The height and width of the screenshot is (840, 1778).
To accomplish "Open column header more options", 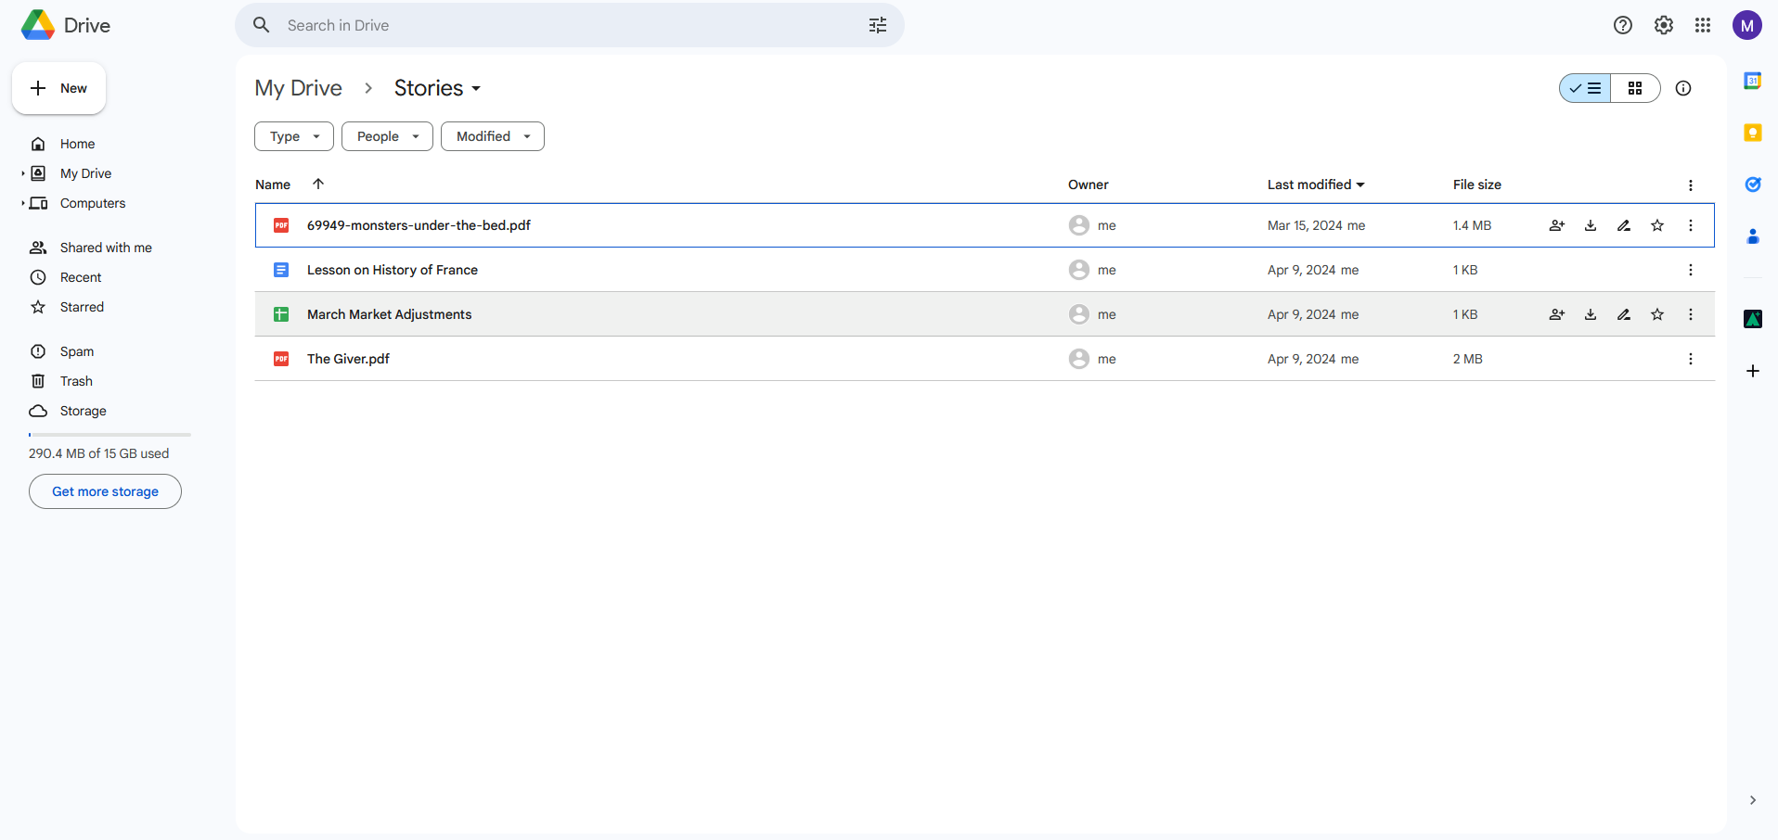I will coord(1691,185).
